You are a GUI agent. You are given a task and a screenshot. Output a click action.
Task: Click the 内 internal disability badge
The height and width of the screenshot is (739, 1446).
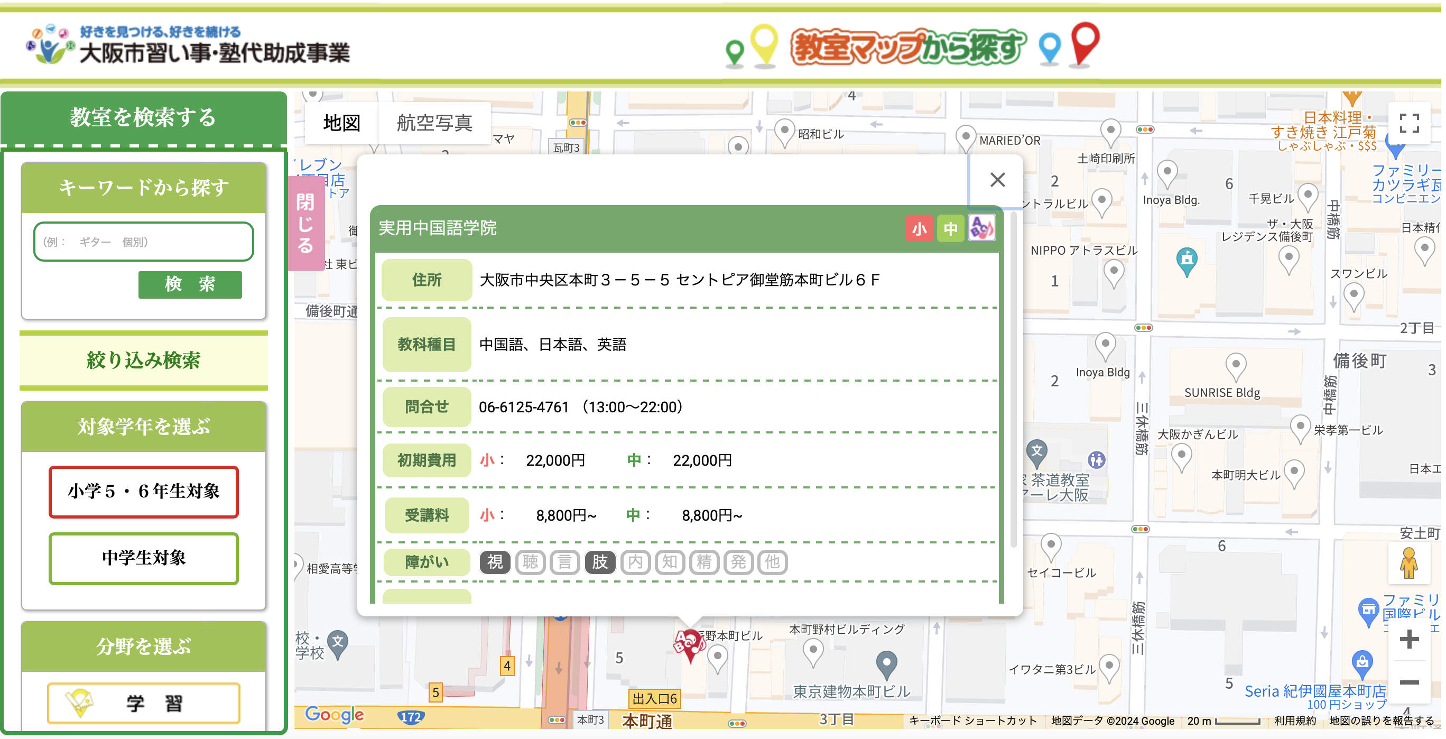click(635, 562)
